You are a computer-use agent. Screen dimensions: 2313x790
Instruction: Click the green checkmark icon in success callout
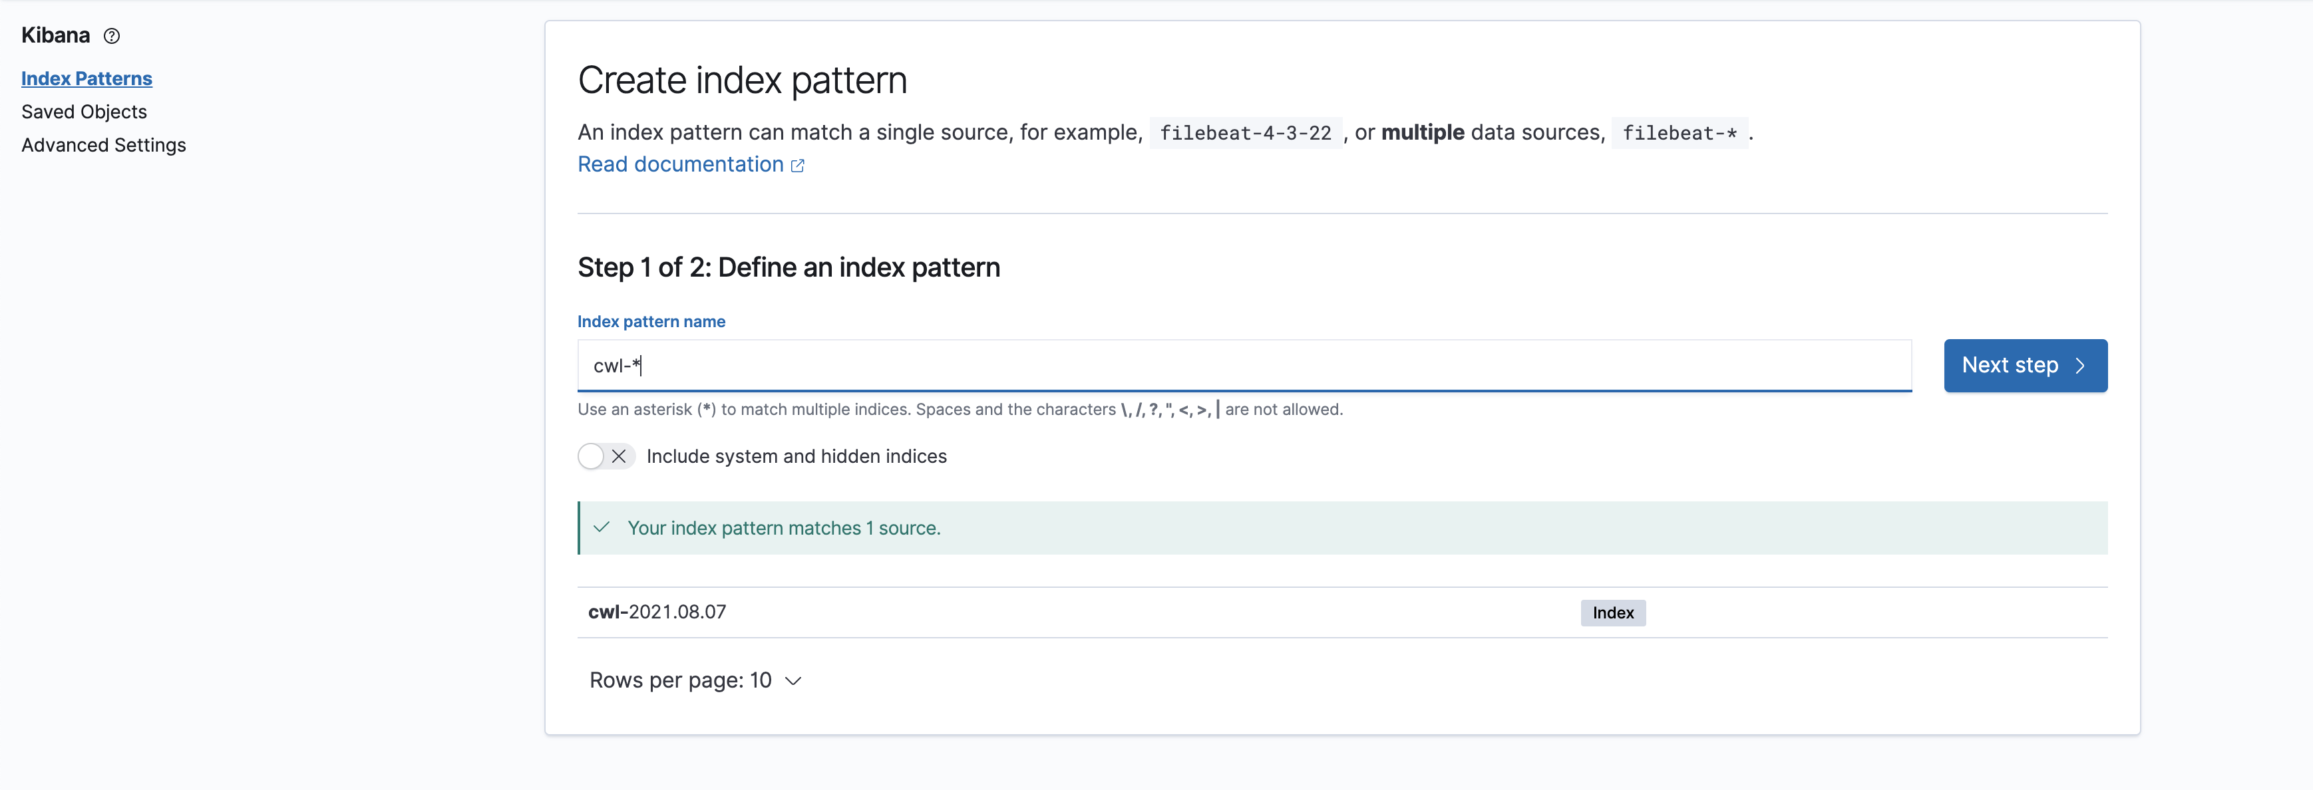pos(602,528)
